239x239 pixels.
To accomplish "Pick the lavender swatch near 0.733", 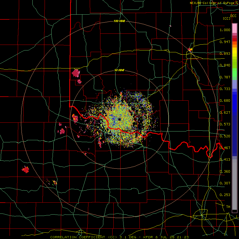I will coord(234,84).
